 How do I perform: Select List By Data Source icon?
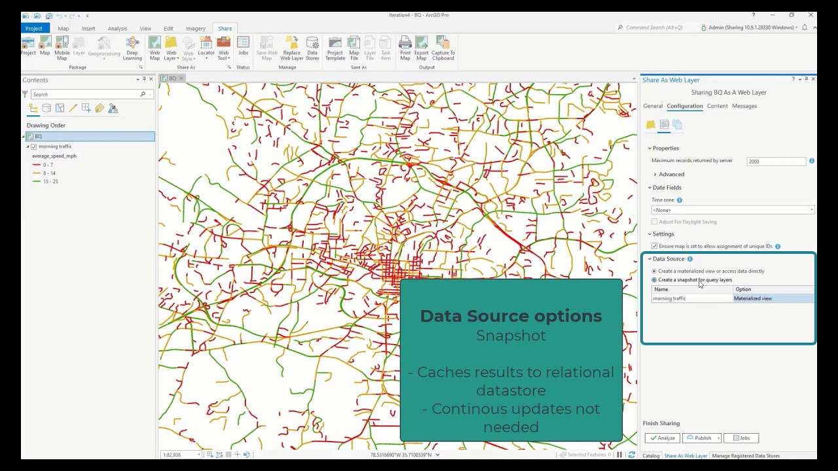[x=46, y=108]
